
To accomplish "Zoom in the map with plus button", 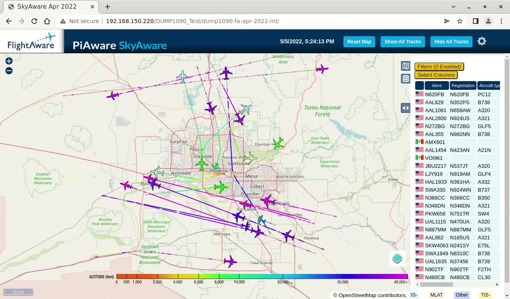I will pyautogui.click(x=9, y=61).
